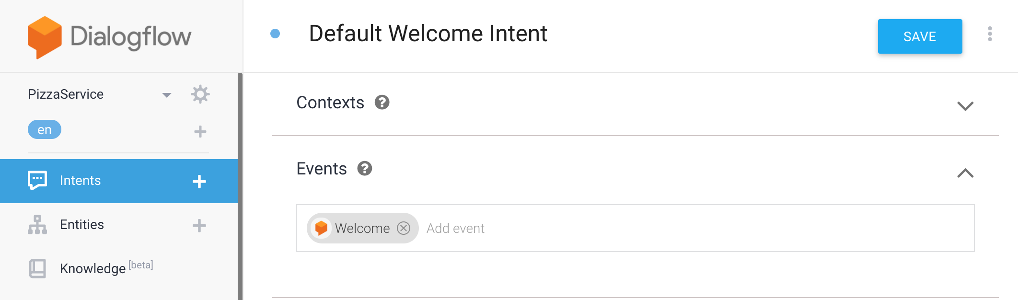Create a new intent with plus icon
This screenshot has height=300, width=1018.
(x=199, y=182)
